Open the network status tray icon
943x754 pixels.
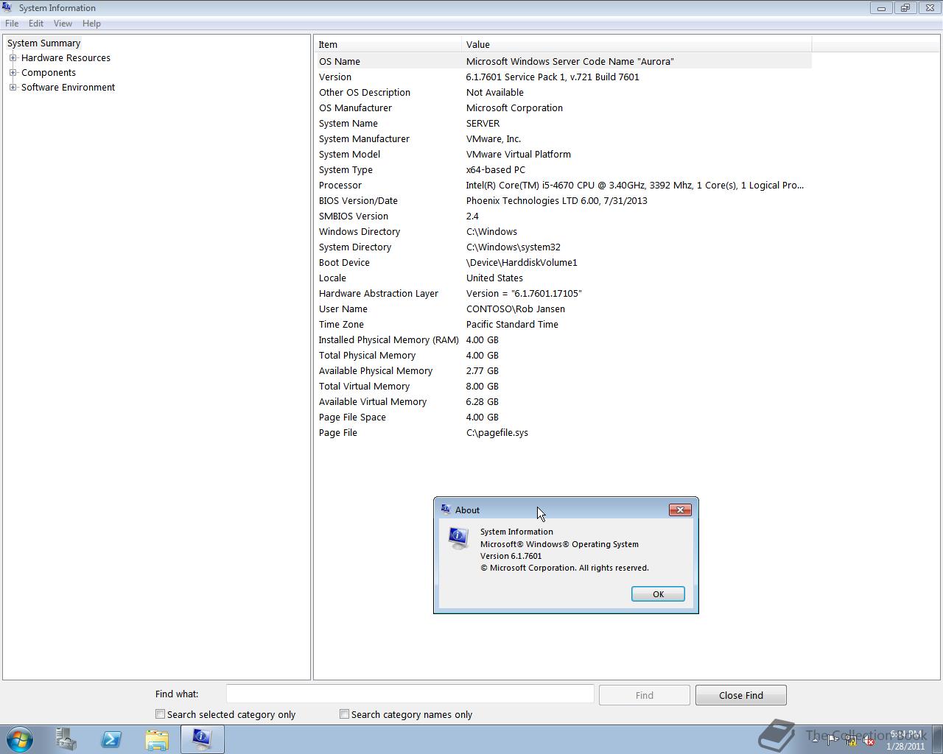pos(851,741)
